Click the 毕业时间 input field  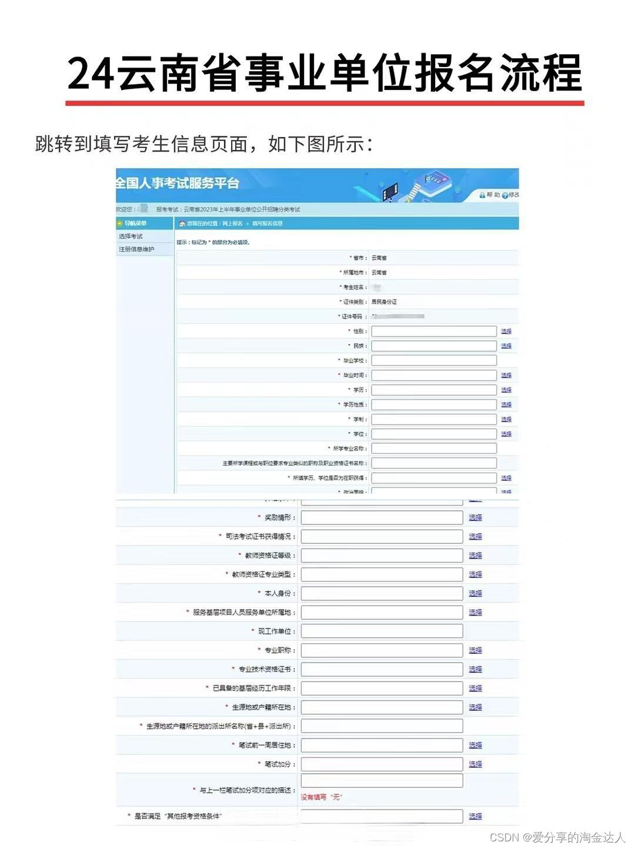pos(434,375)
